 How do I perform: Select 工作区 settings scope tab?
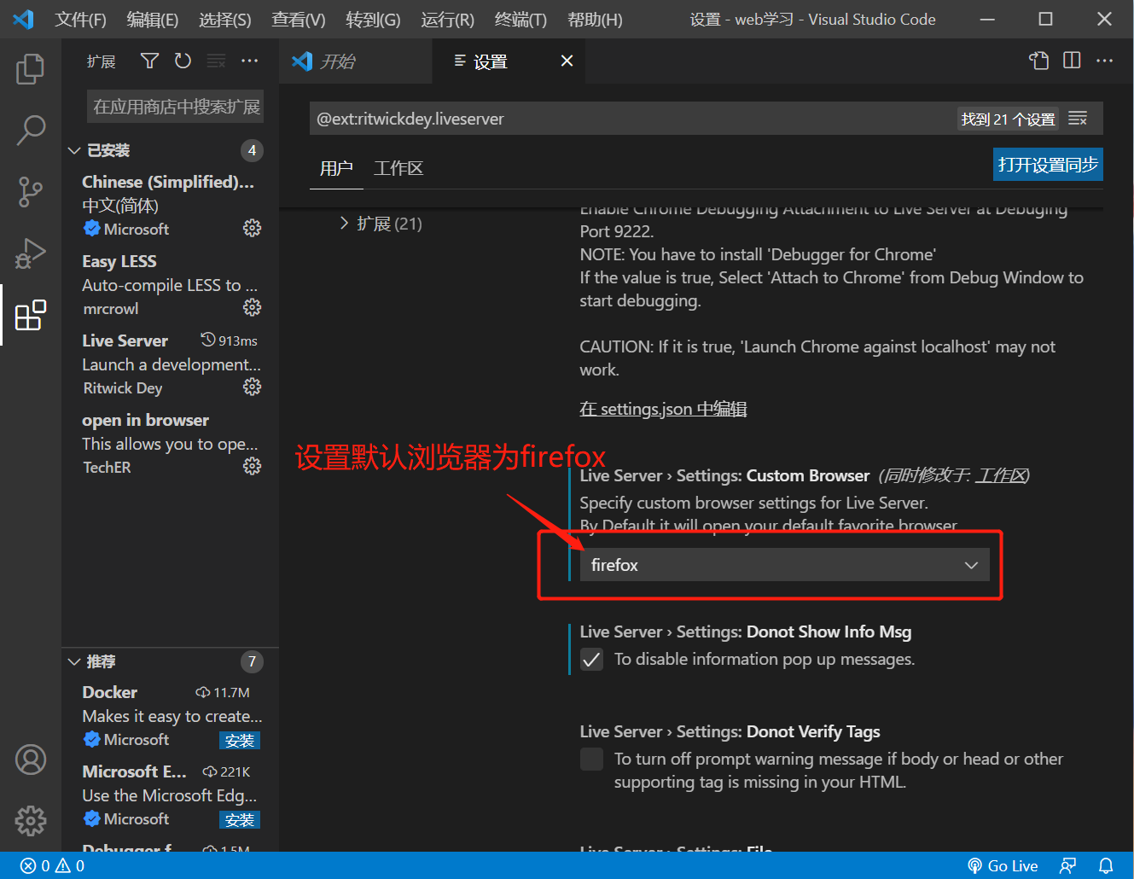[398, 168]
